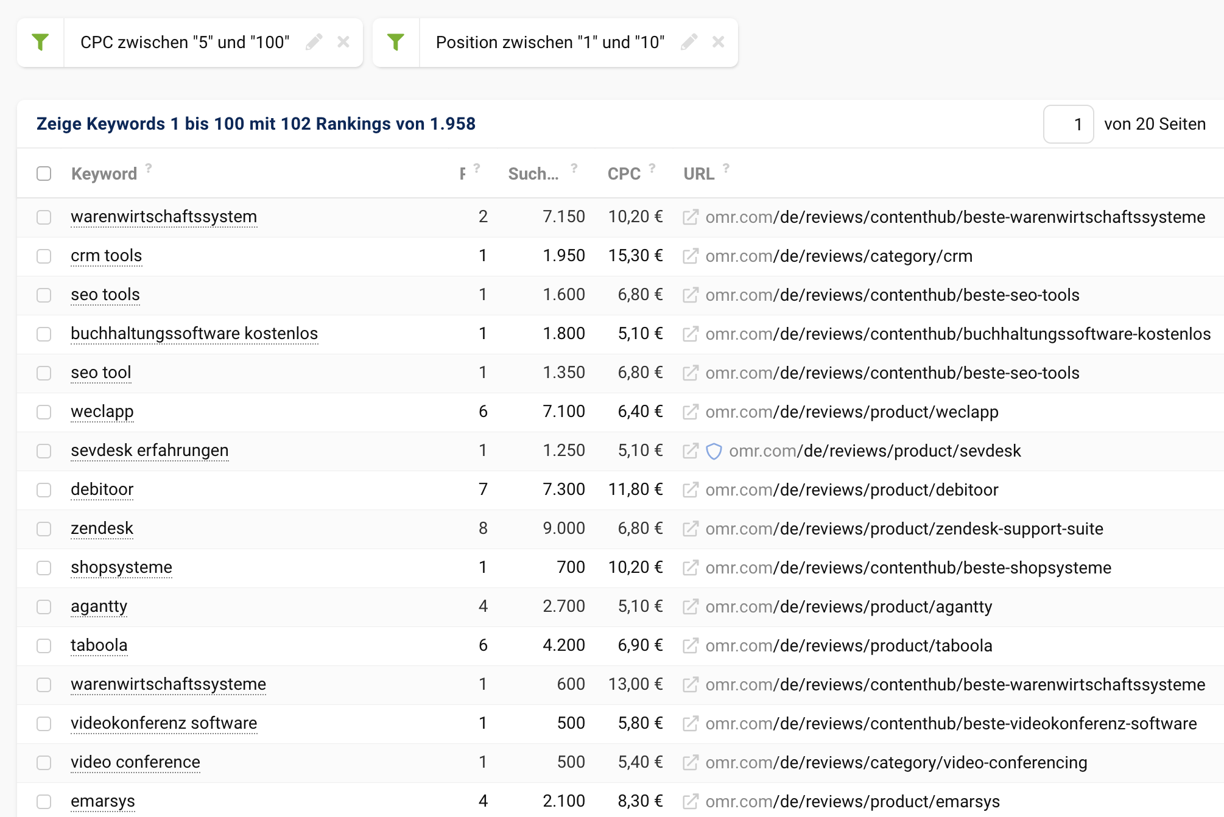The width and height of the screenshot is (1224, 817).
Task: Show help tooltip for CPC column
Action: 652,167
